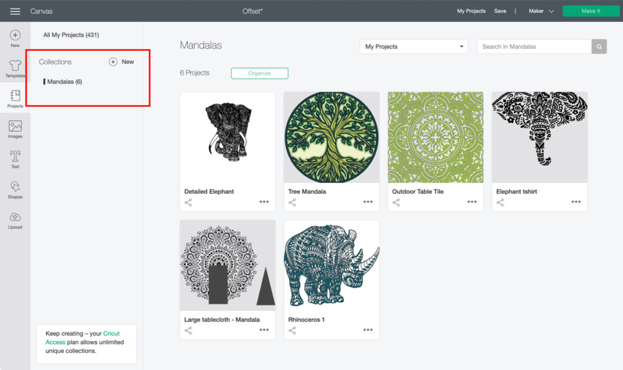
Task: Share the Rhinoceros 1 project
Action: tap(293, 331)
